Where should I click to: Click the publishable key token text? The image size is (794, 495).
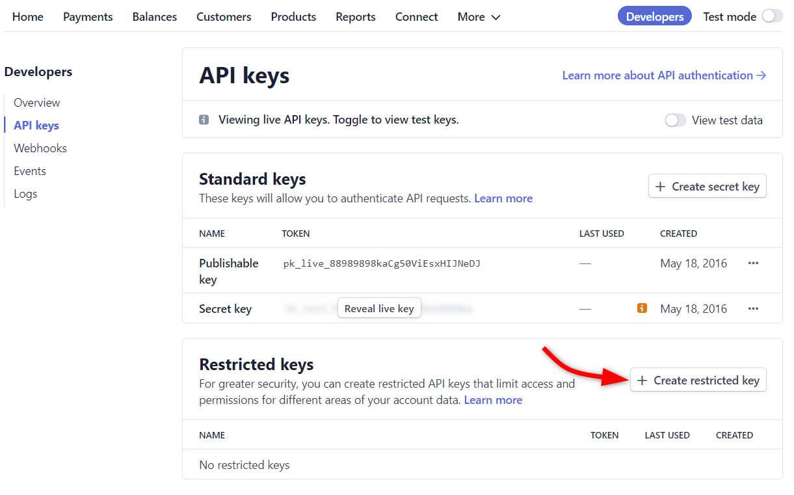[x=382, y=263]
